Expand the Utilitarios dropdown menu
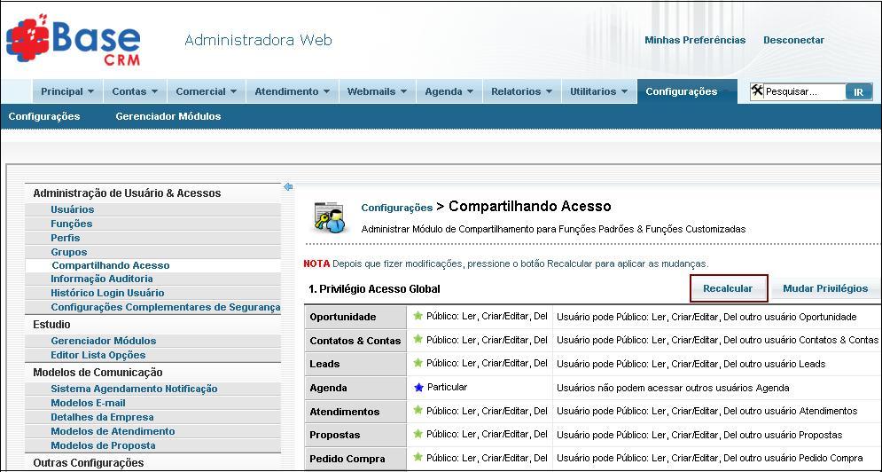 tap(598, 91)
